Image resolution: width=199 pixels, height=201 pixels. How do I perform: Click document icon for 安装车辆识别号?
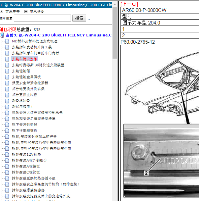click(x=7, y=59)
